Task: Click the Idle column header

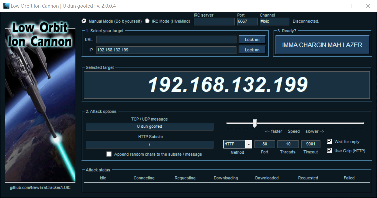Action: pos(103,178)
